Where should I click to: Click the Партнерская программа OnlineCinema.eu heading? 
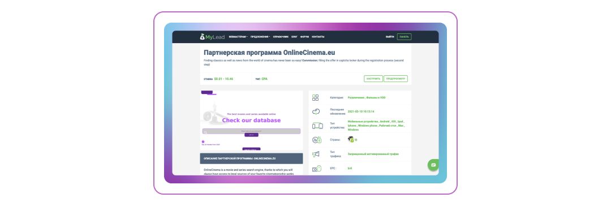click(269, 52)
